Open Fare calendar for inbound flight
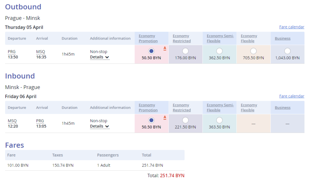Screen dimensions: 311x182 [291, 96]
